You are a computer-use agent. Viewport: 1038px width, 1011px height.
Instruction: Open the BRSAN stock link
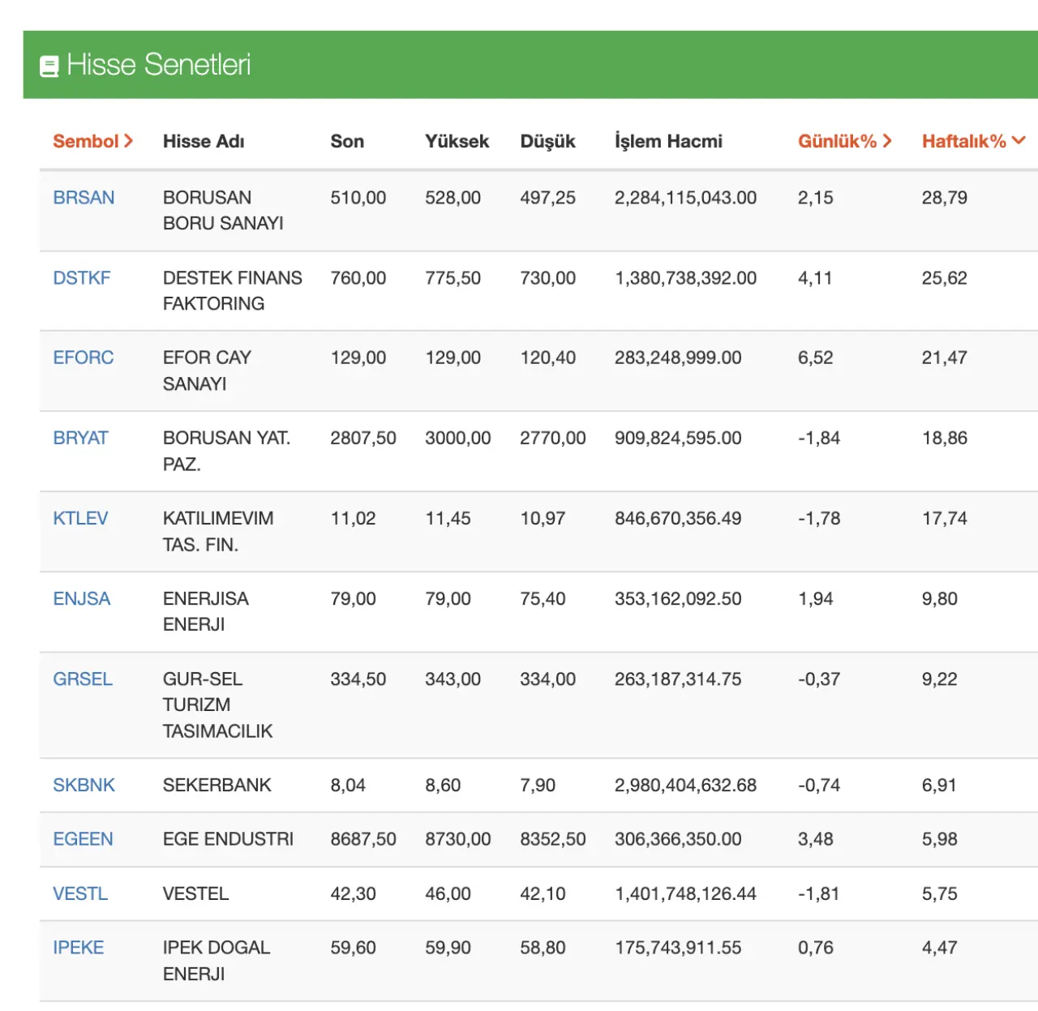pos(84,198)
